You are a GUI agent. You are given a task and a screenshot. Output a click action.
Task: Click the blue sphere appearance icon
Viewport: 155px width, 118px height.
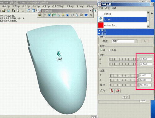tap(68, 15)
